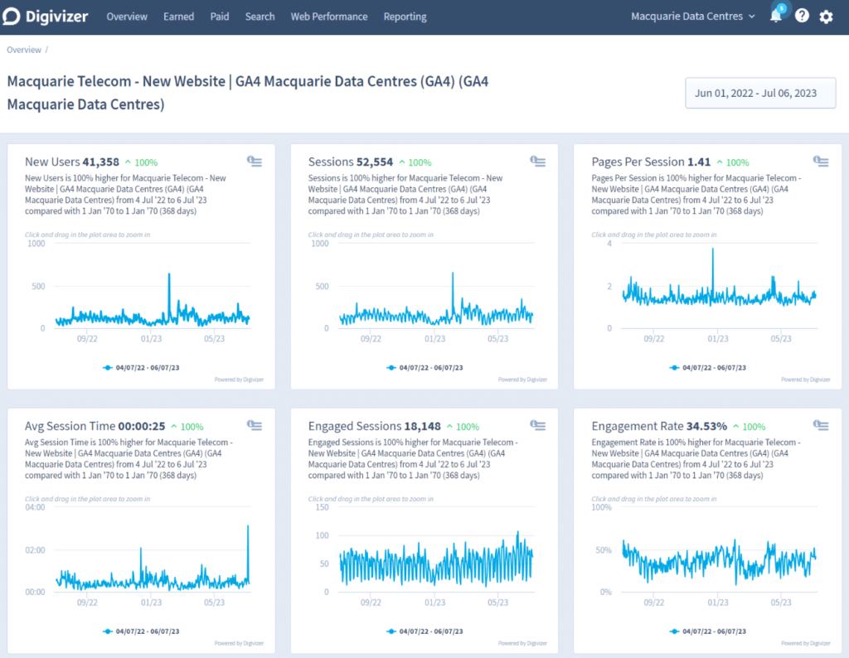Click the Engagement Rate 34.53% value
The image size is (849, 658).
706,426
